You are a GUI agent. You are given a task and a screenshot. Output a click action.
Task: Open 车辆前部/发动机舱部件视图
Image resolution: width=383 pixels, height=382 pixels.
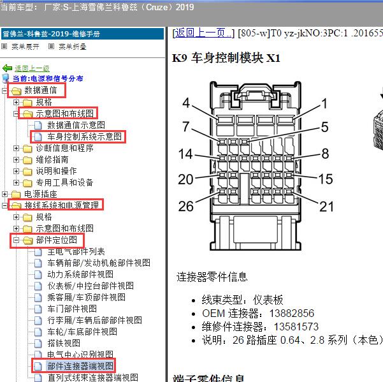(99, 263)
